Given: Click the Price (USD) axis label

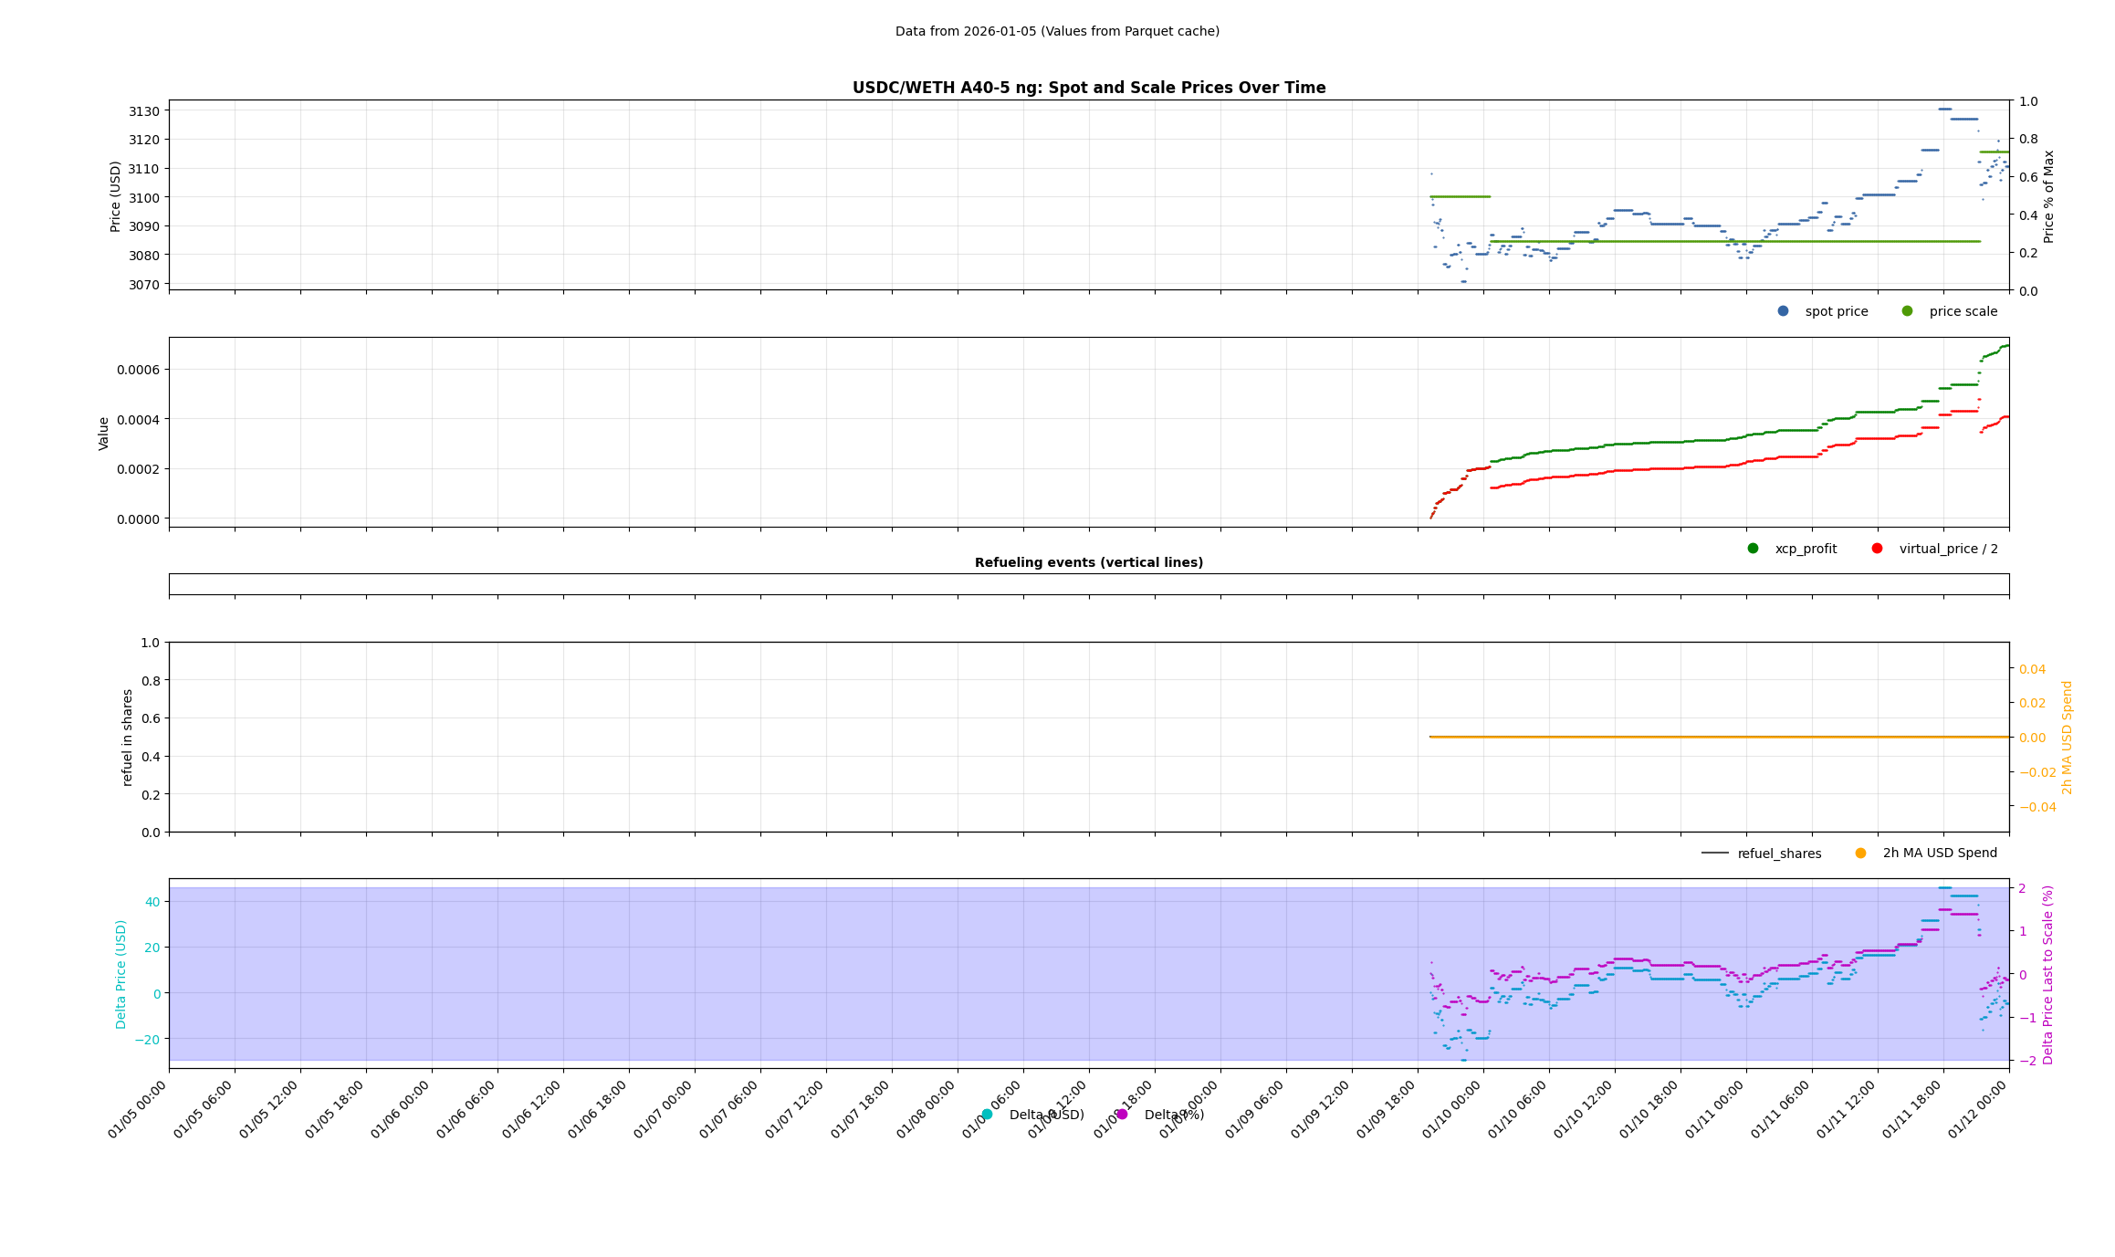Looking at the screenshot, I should (116, 196).
